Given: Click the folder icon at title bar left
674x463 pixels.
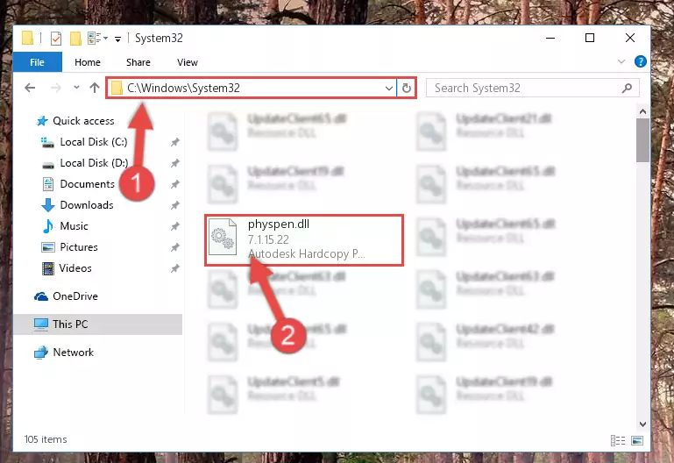Looking at the screenshot, I should click(x=27, y=38).
